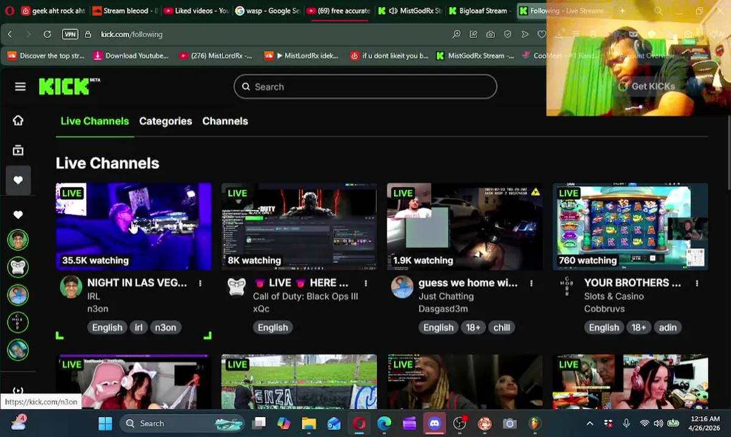
Task: Open xQc Black Ops III stream thumbnail
Action: point(299,226)
